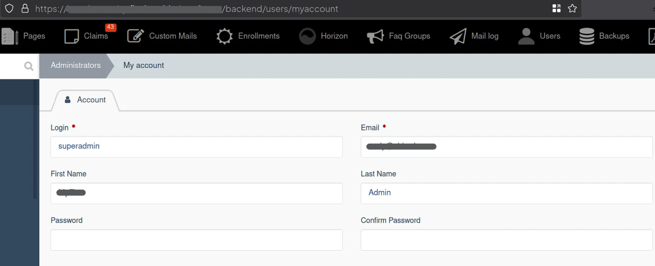655x266 pixels.
Task: Click the Faq Groups megaphone icon
Action: point(375,36)
